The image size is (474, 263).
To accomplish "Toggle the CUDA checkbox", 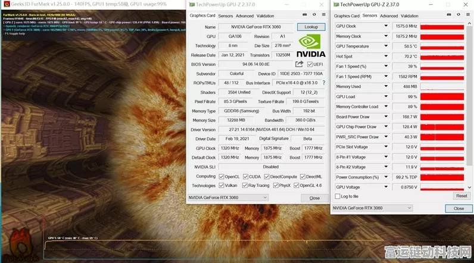I will (x=245, y=177).
